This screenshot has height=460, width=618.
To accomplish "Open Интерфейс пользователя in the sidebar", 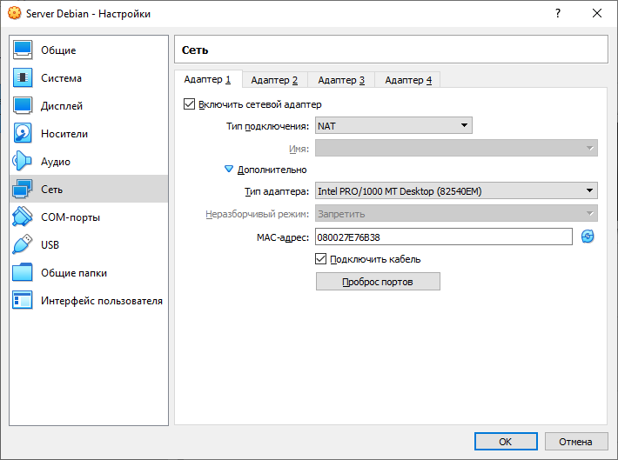I will click(x=101, y=301).
